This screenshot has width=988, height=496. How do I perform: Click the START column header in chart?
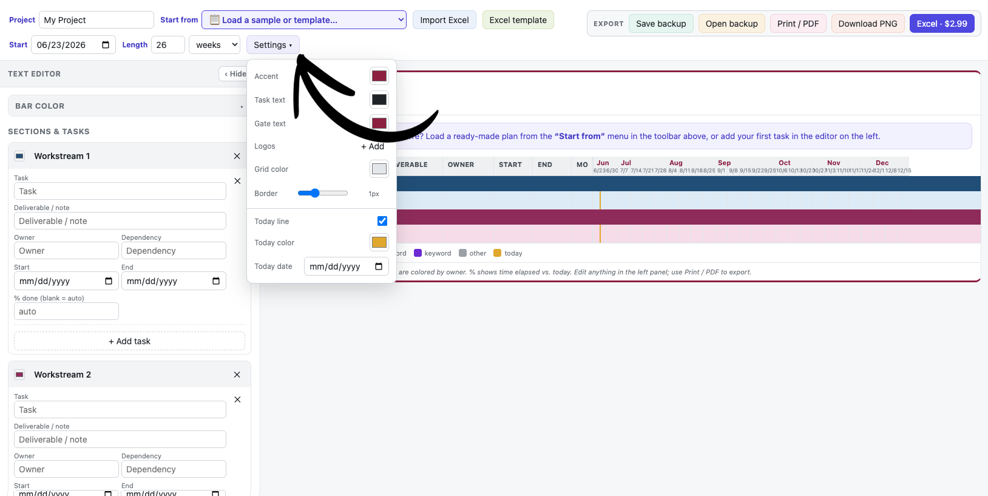click(510, 165)
